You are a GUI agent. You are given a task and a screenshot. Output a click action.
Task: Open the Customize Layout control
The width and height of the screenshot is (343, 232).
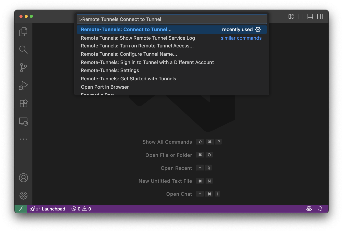coord(291,16)
